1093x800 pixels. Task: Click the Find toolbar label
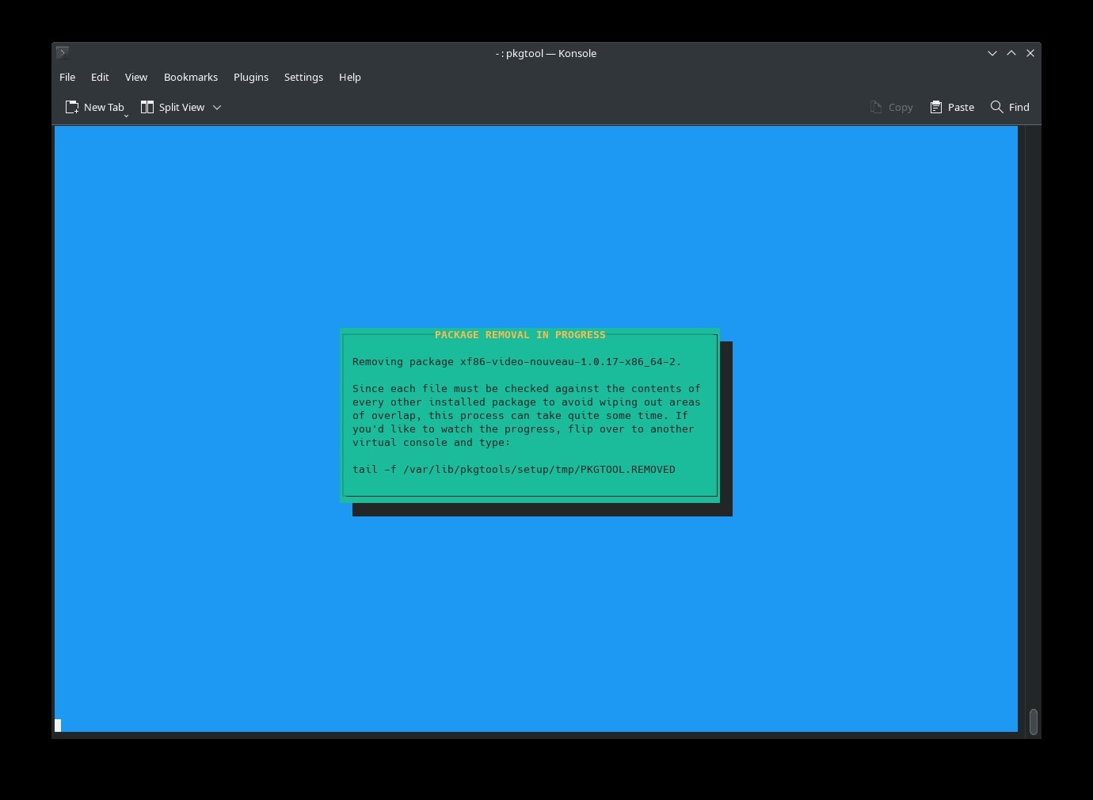pos(1019,107)
